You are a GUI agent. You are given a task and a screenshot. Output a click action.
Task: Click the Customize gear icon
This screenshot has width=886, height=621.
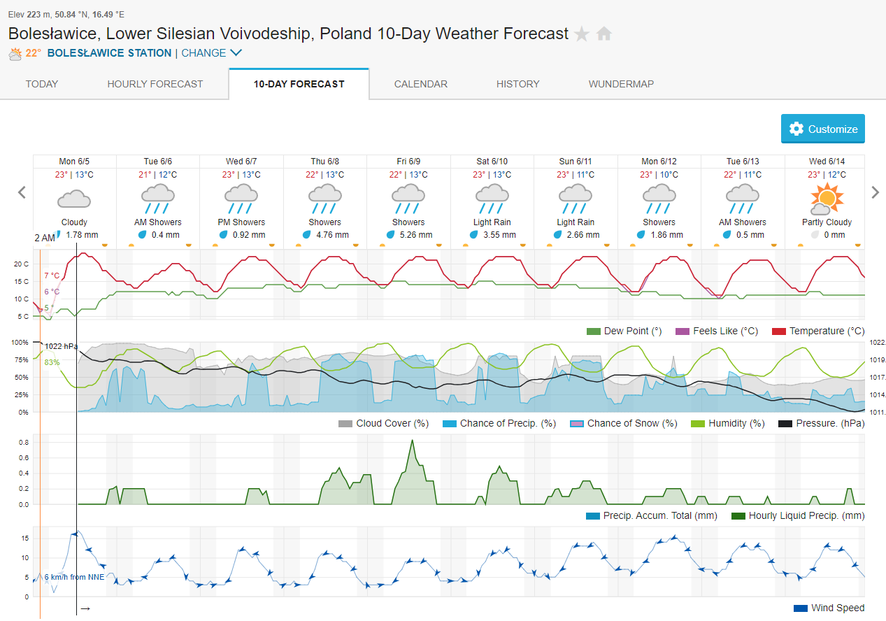click(x=796, y=129)
